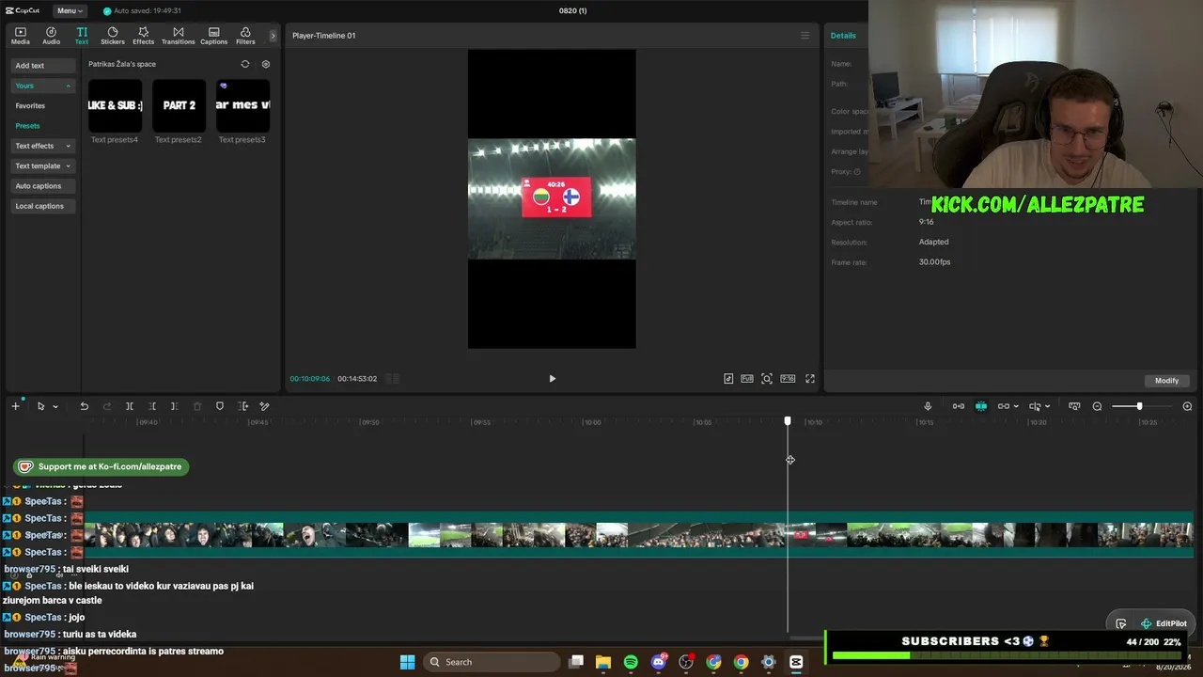Record a voiceover with the microphone
This screenshot has height=677, width=1203.
[928, 406]
